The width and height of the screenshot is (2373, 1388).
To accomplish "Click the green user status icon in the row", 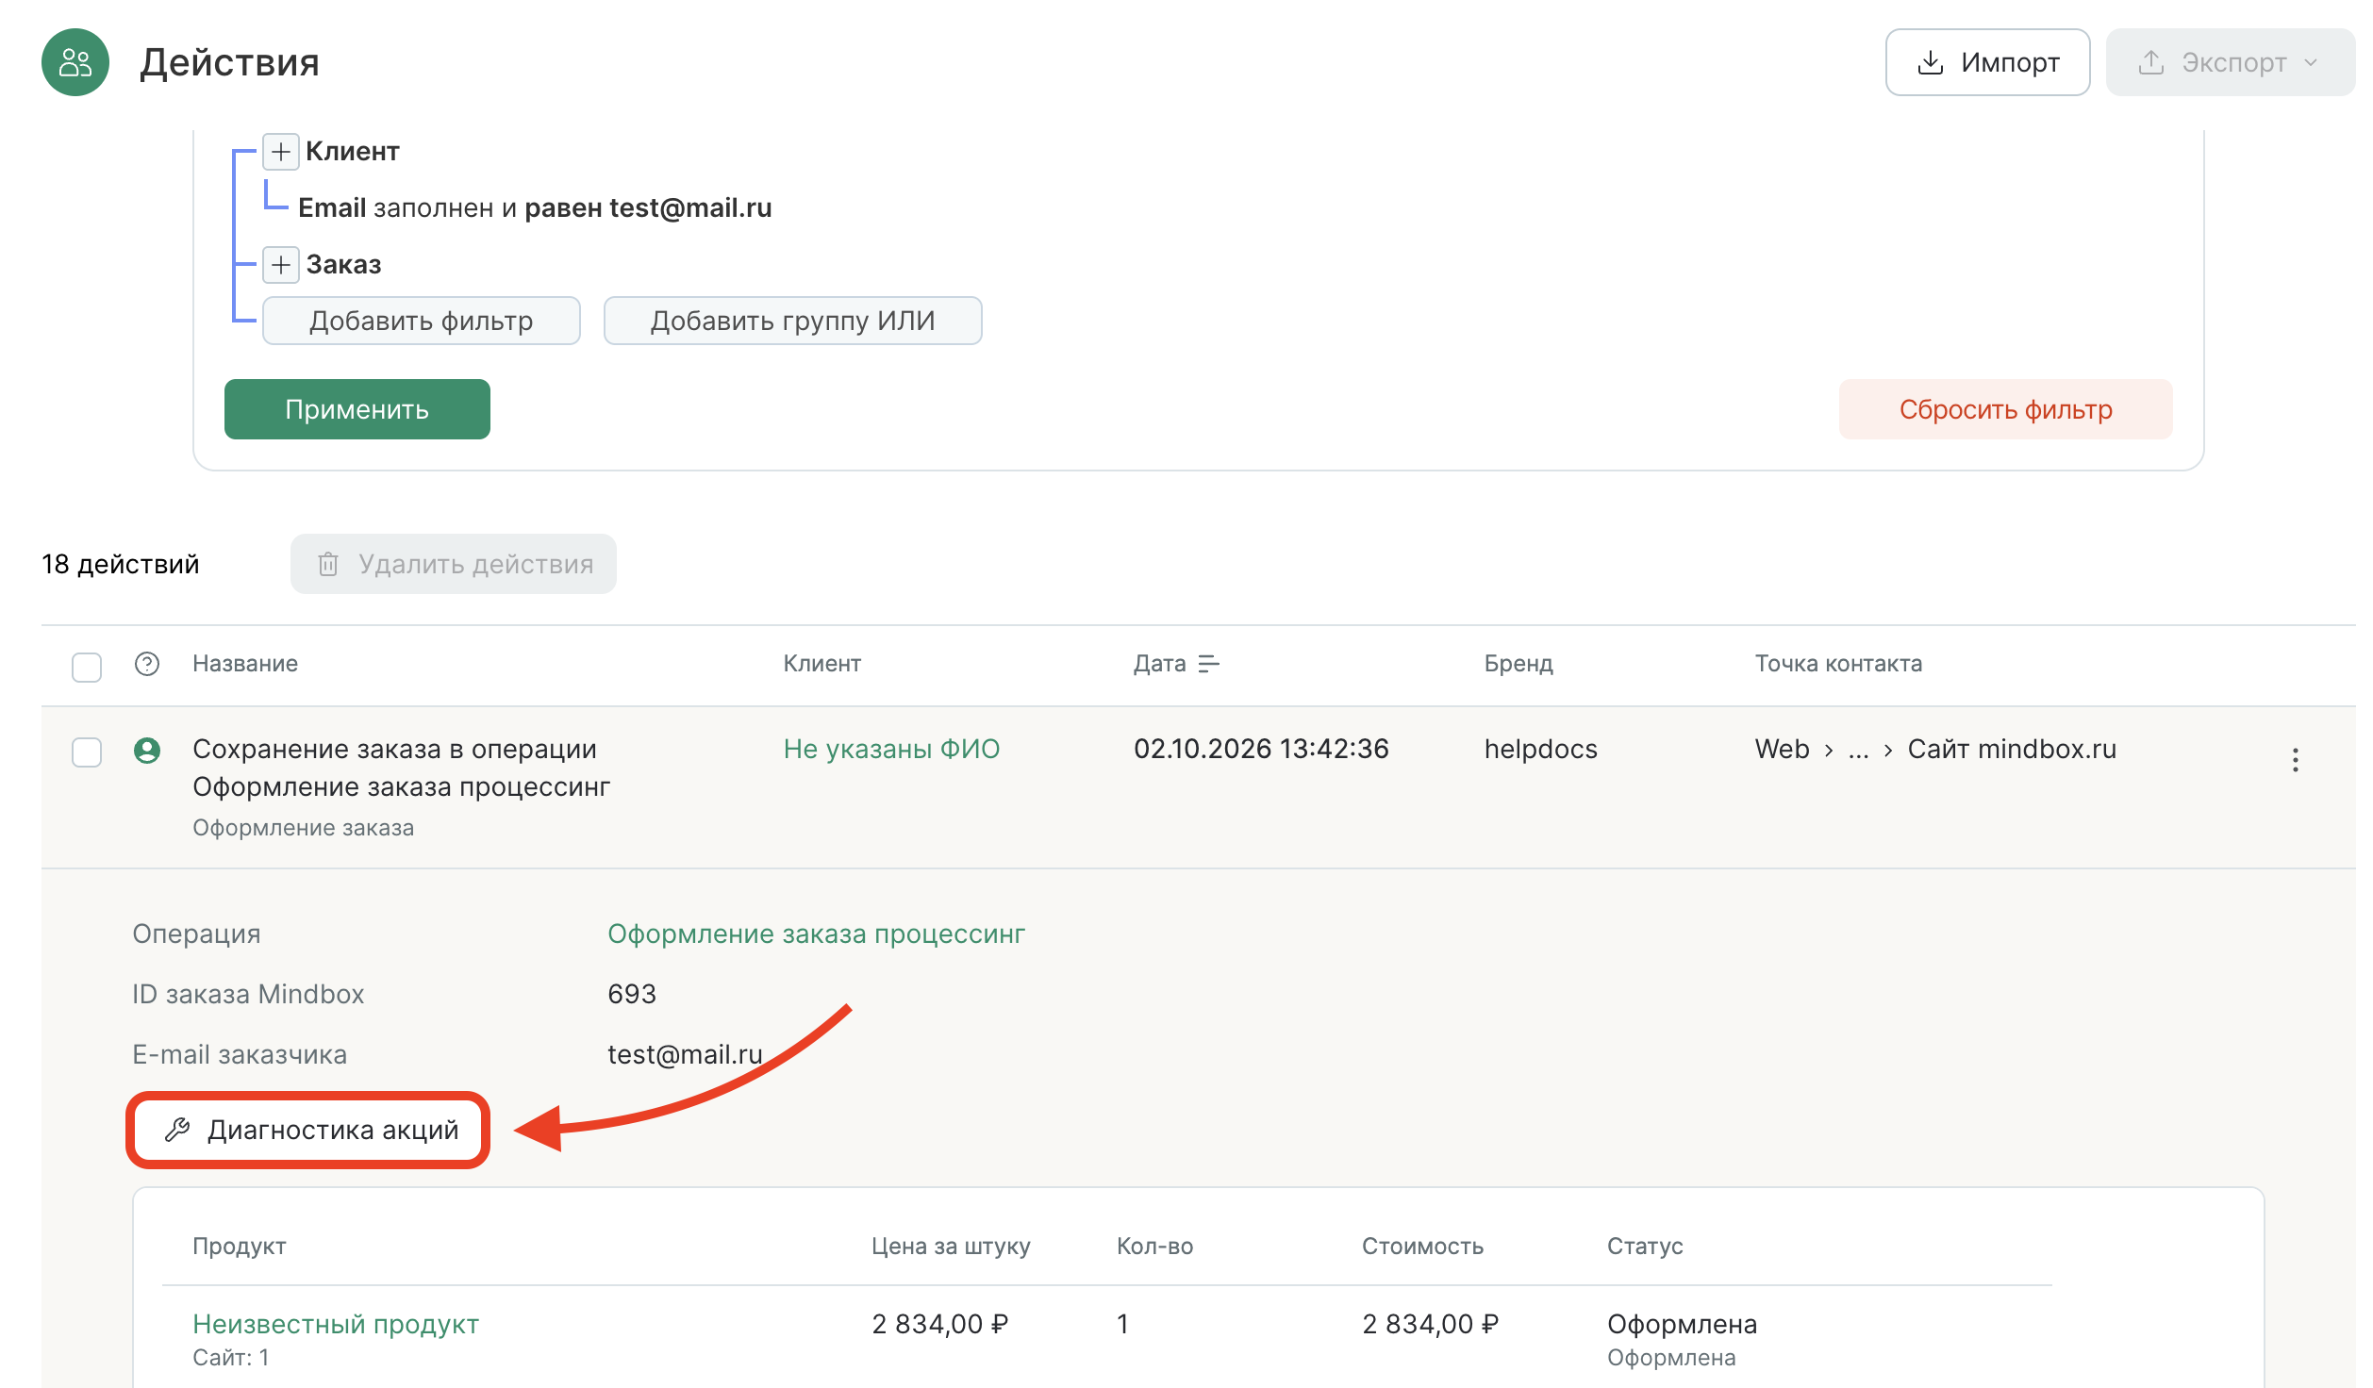I will (147, 751).
